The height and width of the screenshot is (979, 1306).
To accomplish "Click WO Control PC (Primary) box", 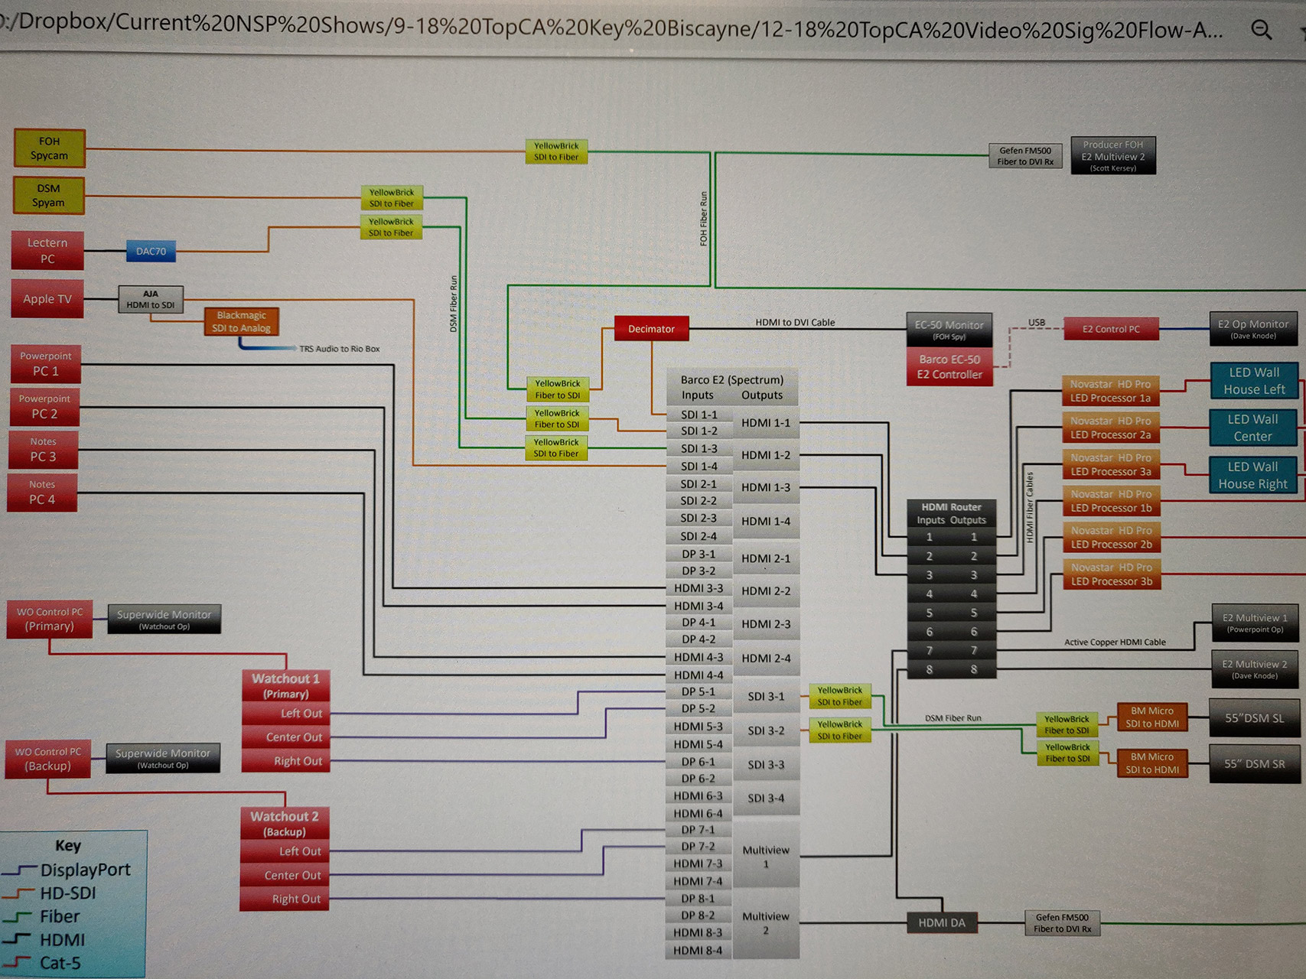I will pos(50,619).
